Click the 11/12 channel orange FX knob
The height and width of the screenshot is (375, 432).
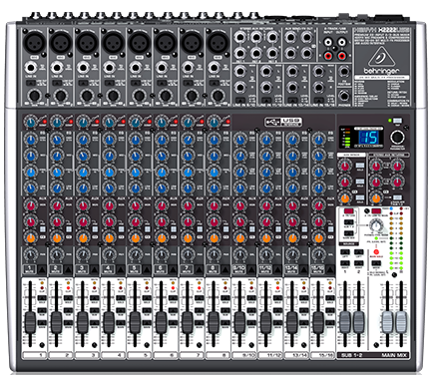(266, 238)
